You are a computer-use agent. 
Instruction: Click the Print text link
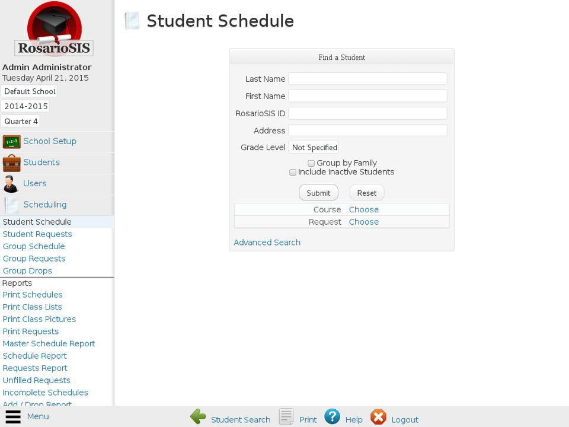click(308, 420)
